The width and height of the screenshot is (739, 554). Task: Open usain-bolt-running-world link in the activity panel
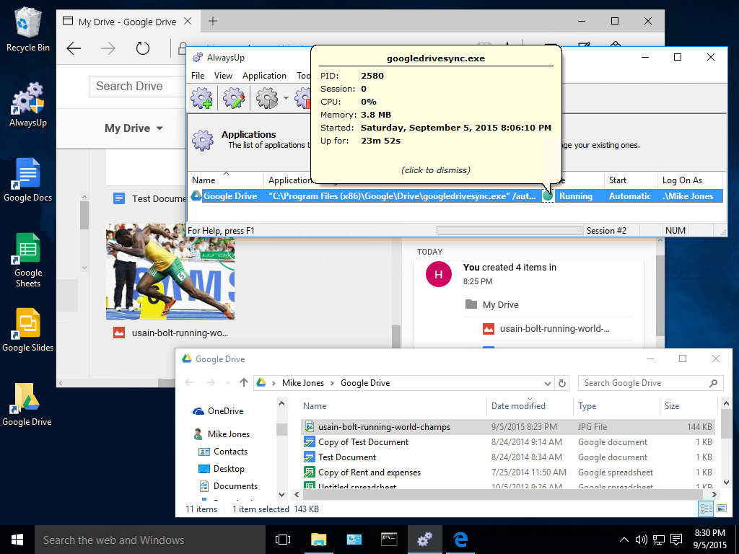(x=554, y=329)
